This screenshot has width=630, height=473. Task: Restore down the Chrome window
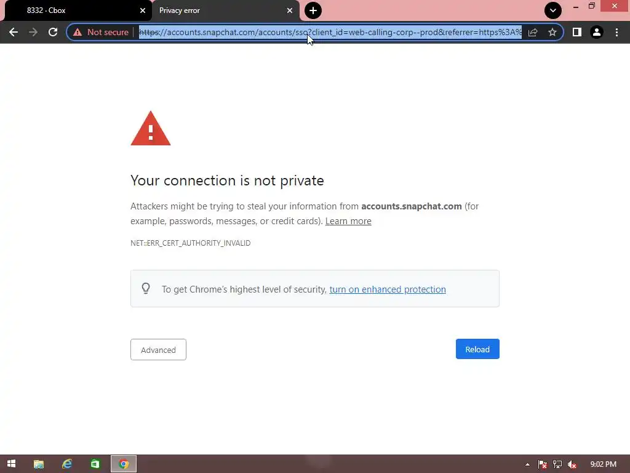pyautogui.click(x=592, y=6)
